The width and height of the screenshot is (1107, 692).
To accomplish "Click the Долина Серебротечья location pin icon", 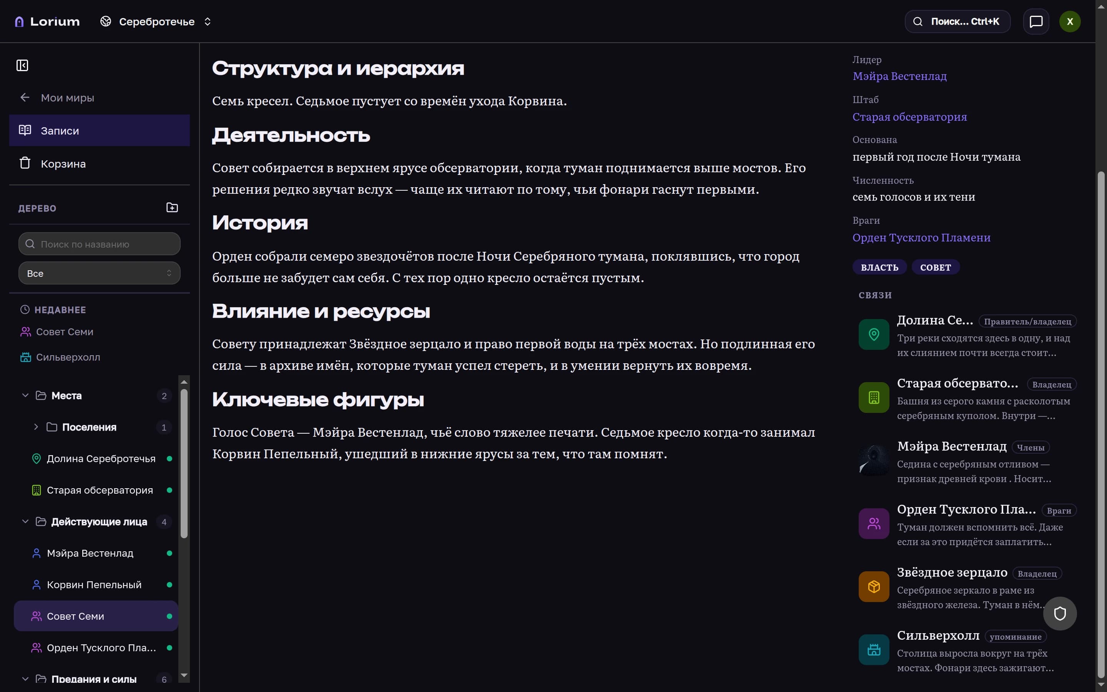I will tap(36, 459).
